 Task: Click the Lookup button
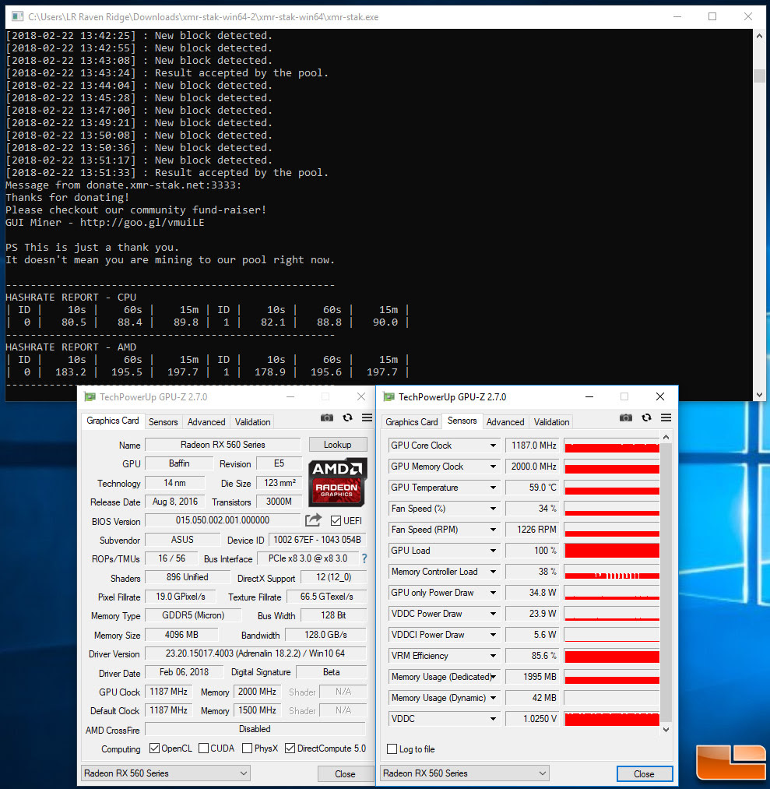[337, 445]
